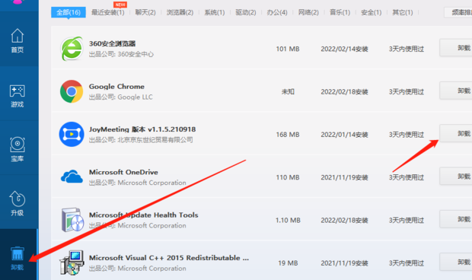Click 出品公司: Google LLC publisher text
This screenshot has height=280, width=472.
pos(121,97)
